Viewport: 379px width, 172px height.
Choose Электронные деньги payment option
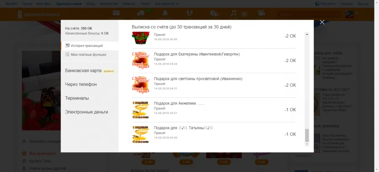[86, 112]
